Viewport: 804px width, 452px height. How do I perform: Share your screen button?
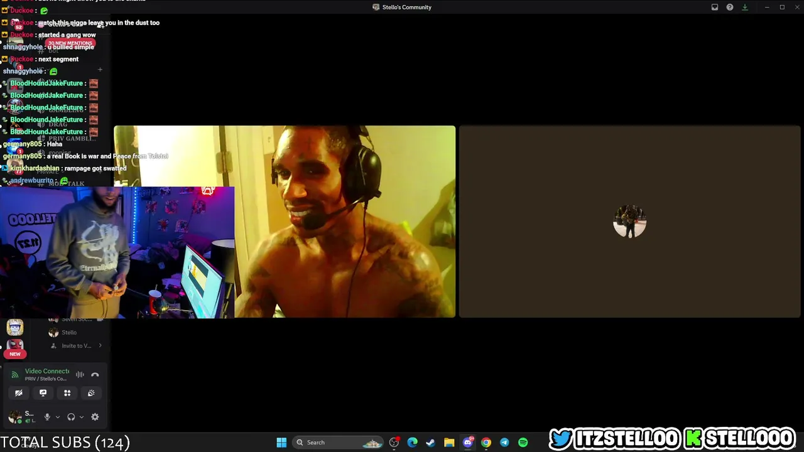[x=43, y=393]
